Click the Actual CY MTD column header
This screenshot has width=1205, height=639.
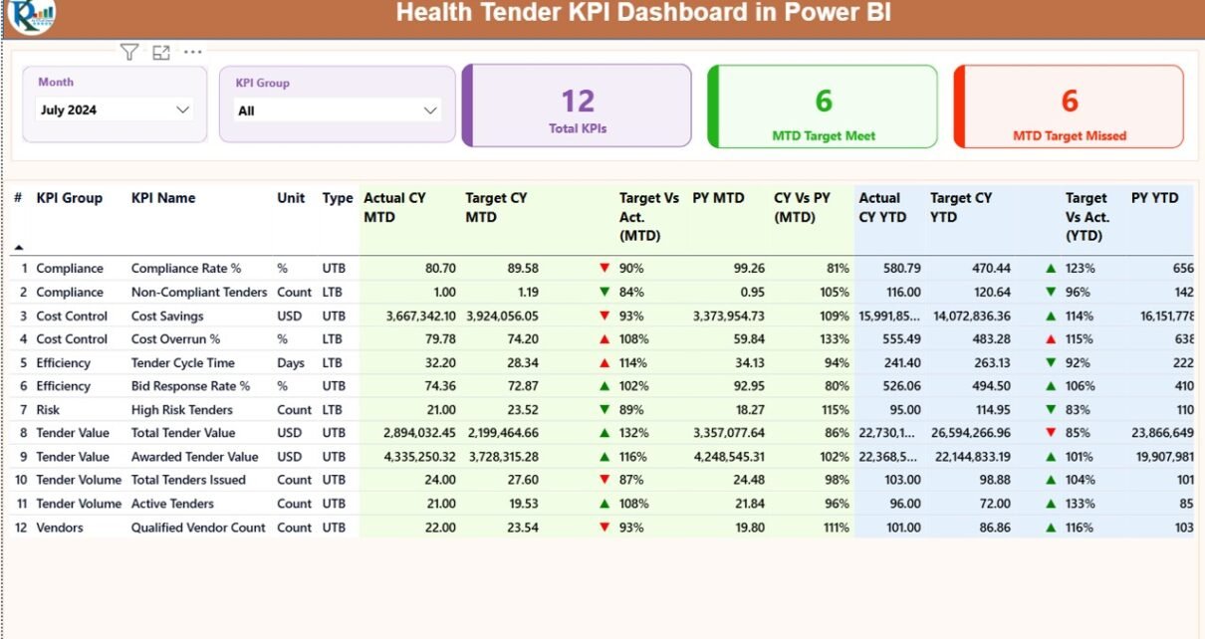pyautogui.click(x=394, y=207)
